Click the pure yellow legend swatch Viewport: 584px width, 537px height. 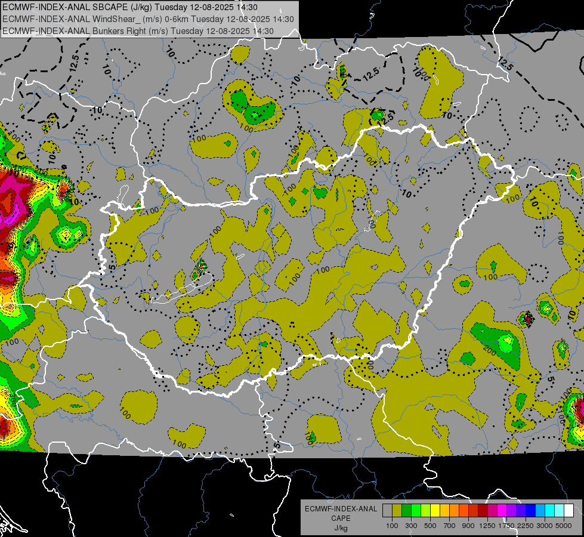435,511
